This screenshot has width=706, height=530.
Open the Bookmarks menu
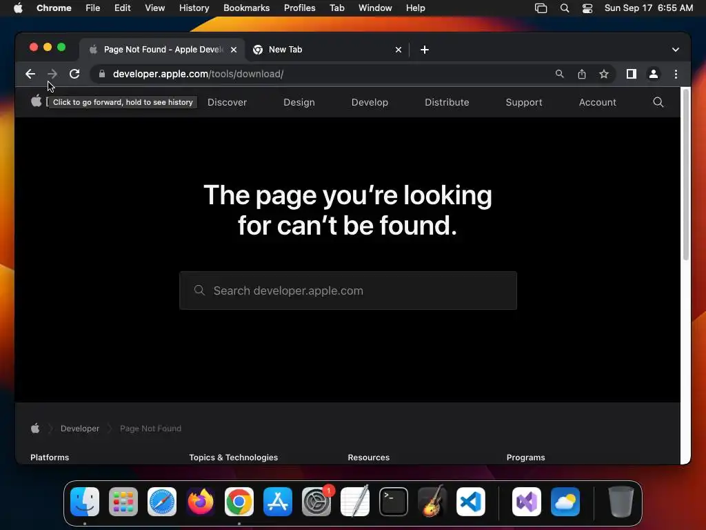tap(246, 8)
